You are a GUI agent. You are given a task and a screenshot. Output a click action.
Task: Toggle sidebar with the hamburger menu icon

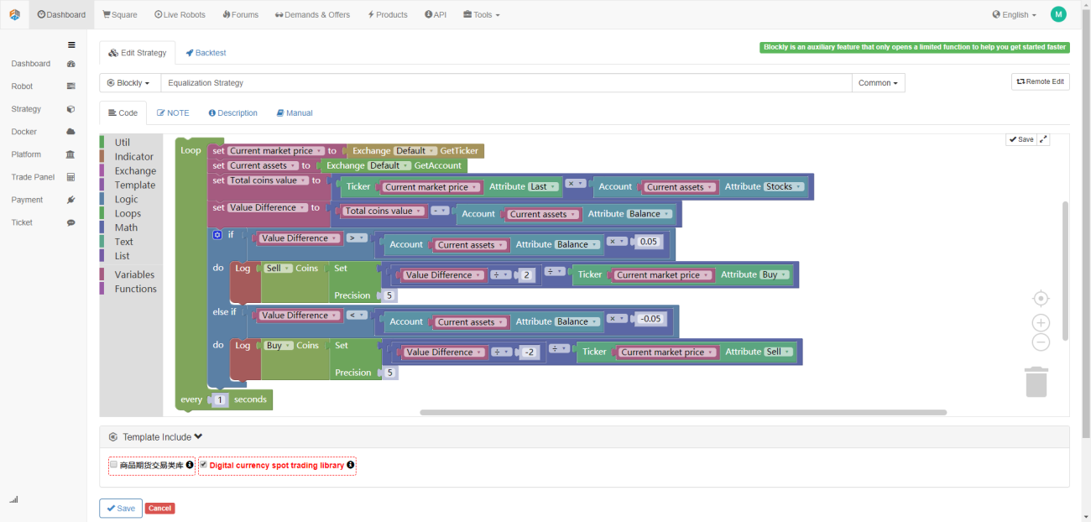pos(71,44)
